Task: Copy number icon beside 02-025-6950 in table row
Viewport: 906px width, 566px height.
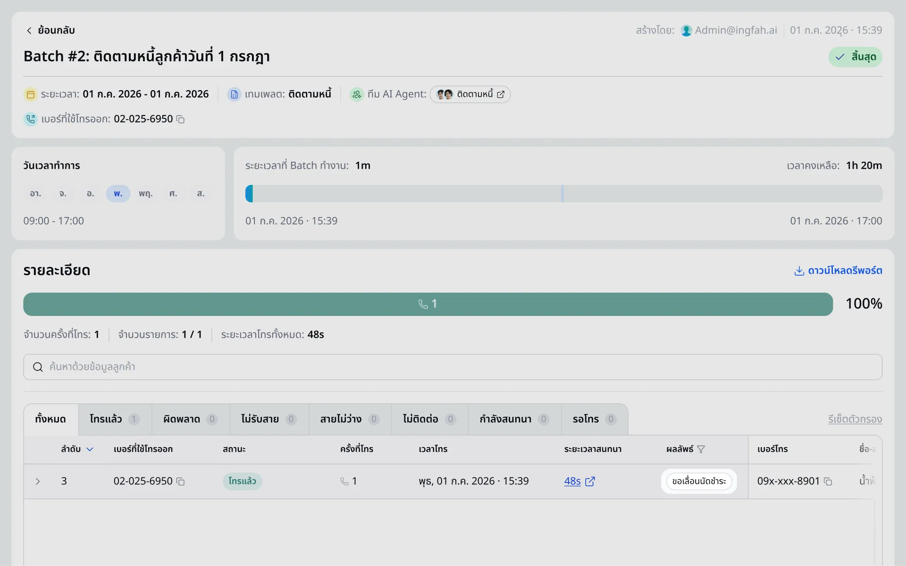Action: point(180,481)
